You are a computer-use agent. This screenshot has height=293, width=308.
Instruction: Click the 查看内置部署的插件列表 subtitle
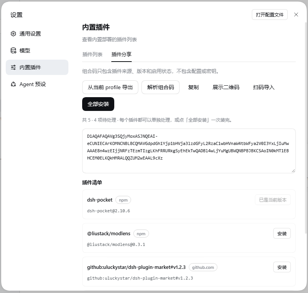pyautogui.click(x=109, y=39)
